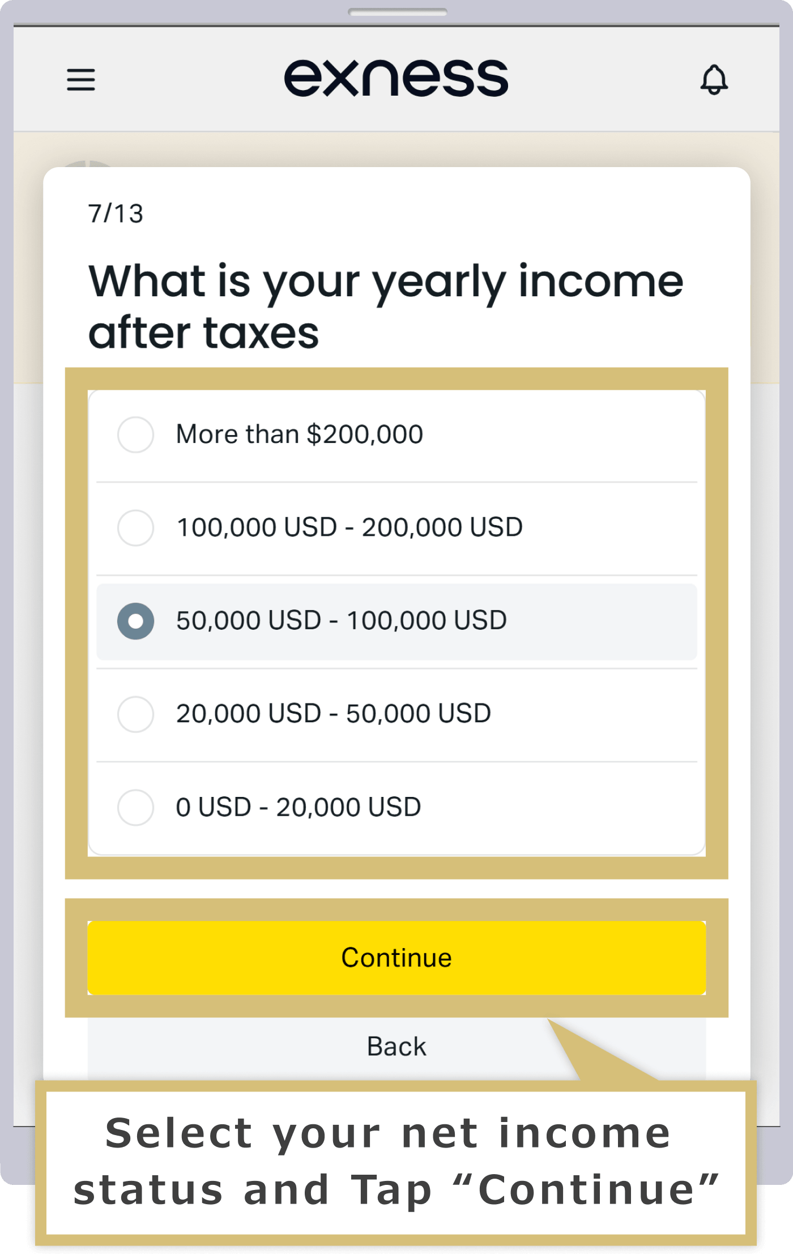The image size is (793, 1254).
Task: Click the highlighted "50,000 USD - 100,000 USD" row
Action: [396, 621]
